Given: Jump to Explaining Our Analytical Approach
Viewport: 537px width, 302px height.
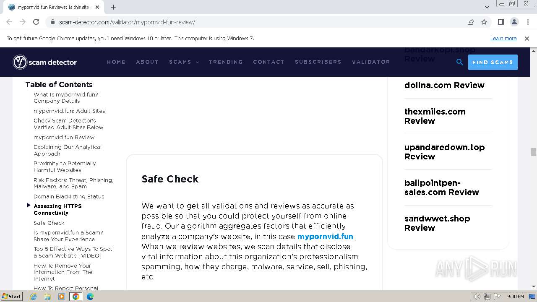Looking at the screenshot, I should pos(68,150).
